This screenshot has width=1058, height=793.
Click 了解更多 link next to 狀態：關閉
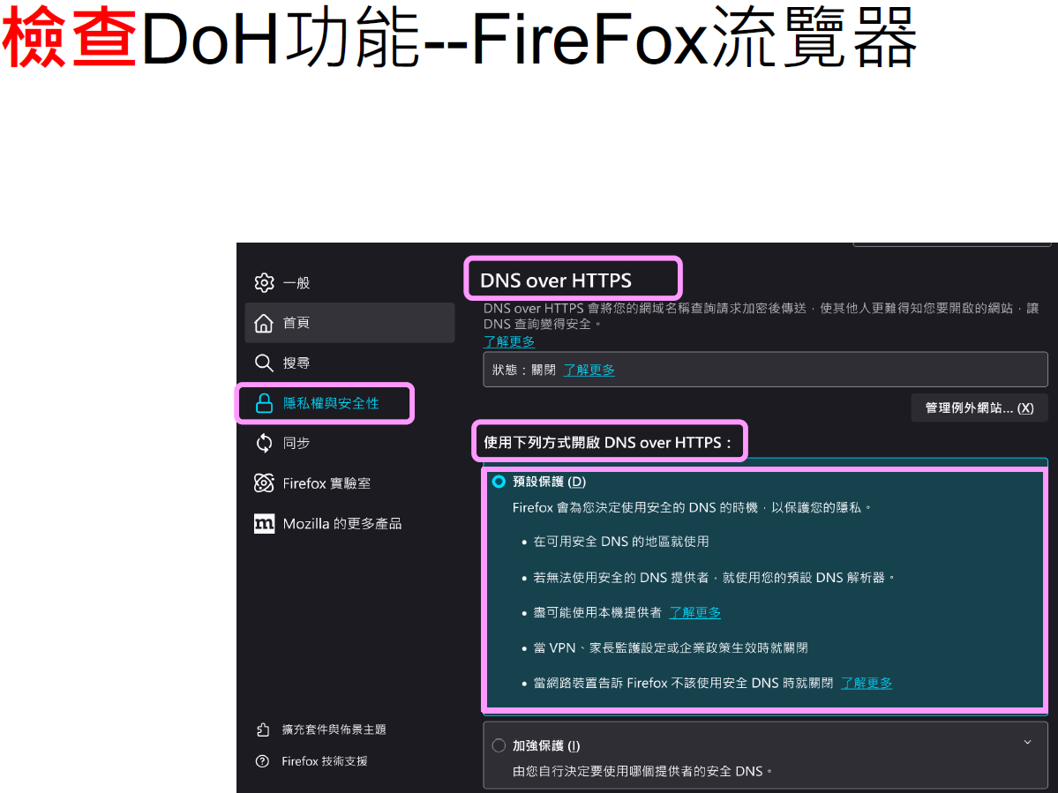pyautogui.click(x=589, y=370)
